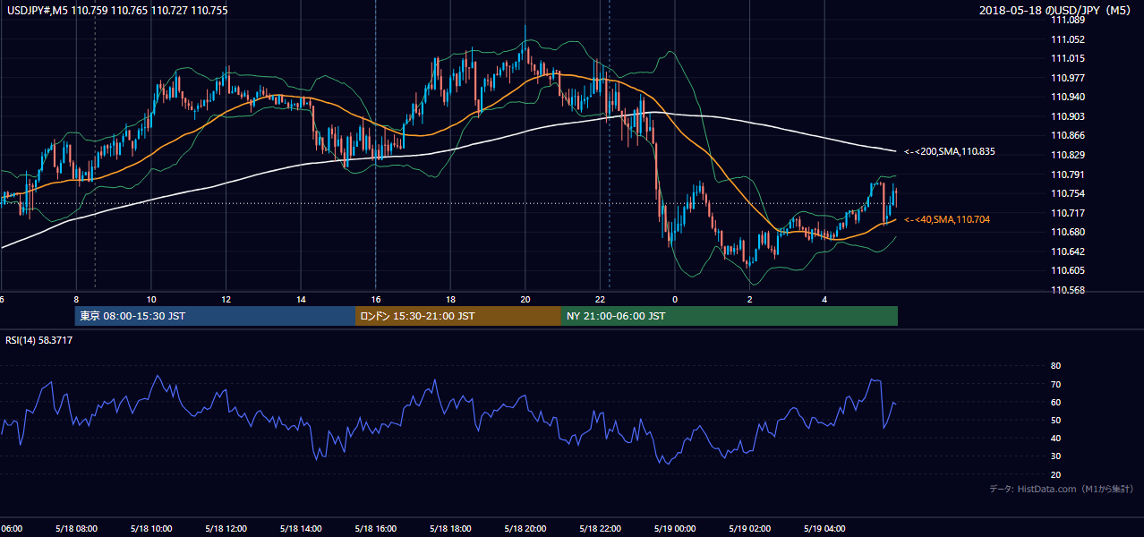Viewport: 1144px width, 537px height.
Task: Click RSI scale value 20
Action: tap(1055, 474)
